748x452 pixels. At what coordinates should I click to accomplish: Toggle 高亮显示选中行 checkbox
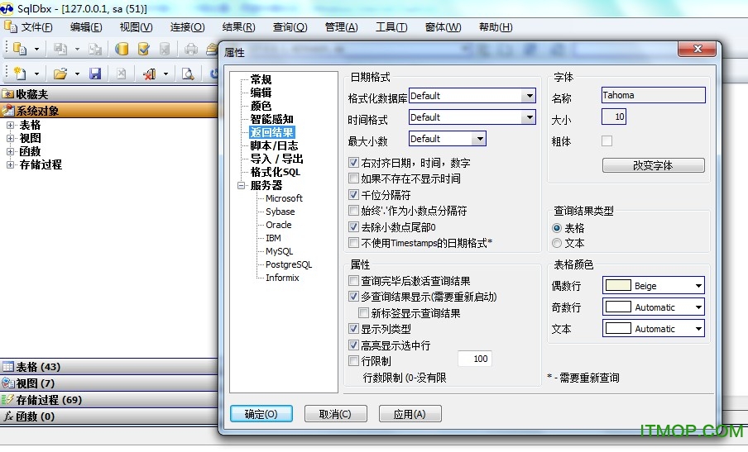click(x=353, y=345)
